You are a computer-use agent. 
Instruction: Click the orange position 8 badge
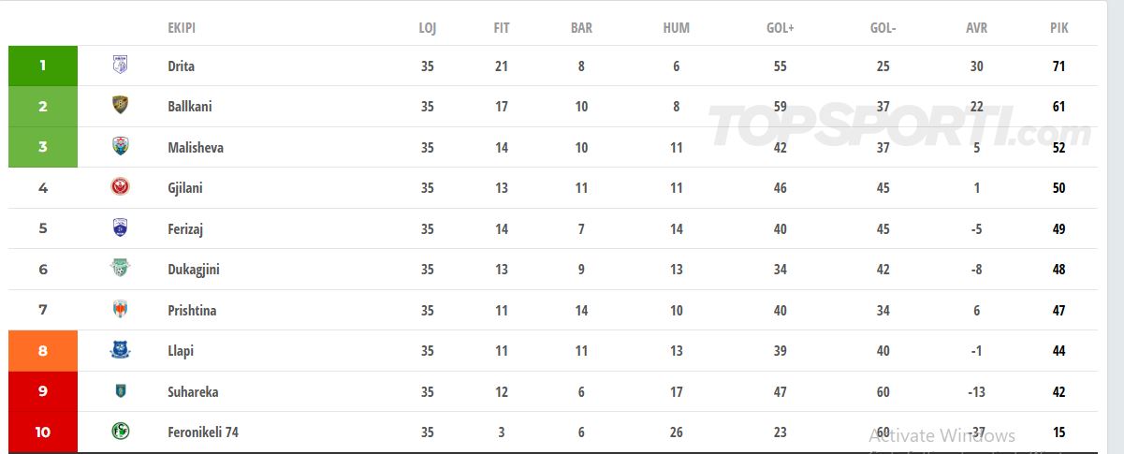tap(43, 350)
